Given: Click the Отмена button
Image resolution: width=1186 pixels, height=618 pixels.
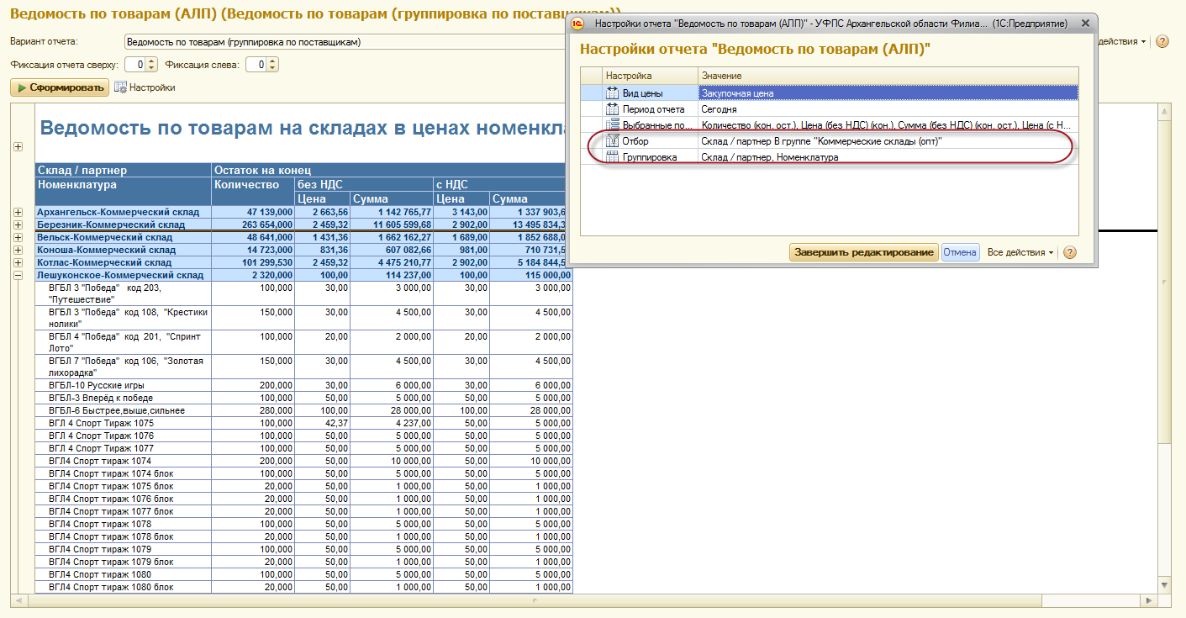Looking at the screenshot, I should click(959, 252).
